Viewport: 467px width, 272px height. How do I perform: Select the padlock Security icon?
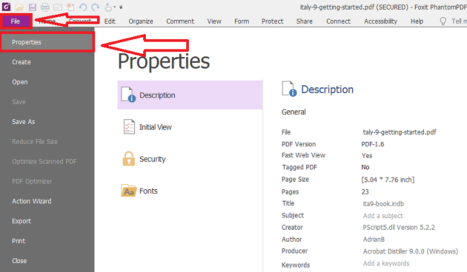pyautogui.click(x=128, y=158)
